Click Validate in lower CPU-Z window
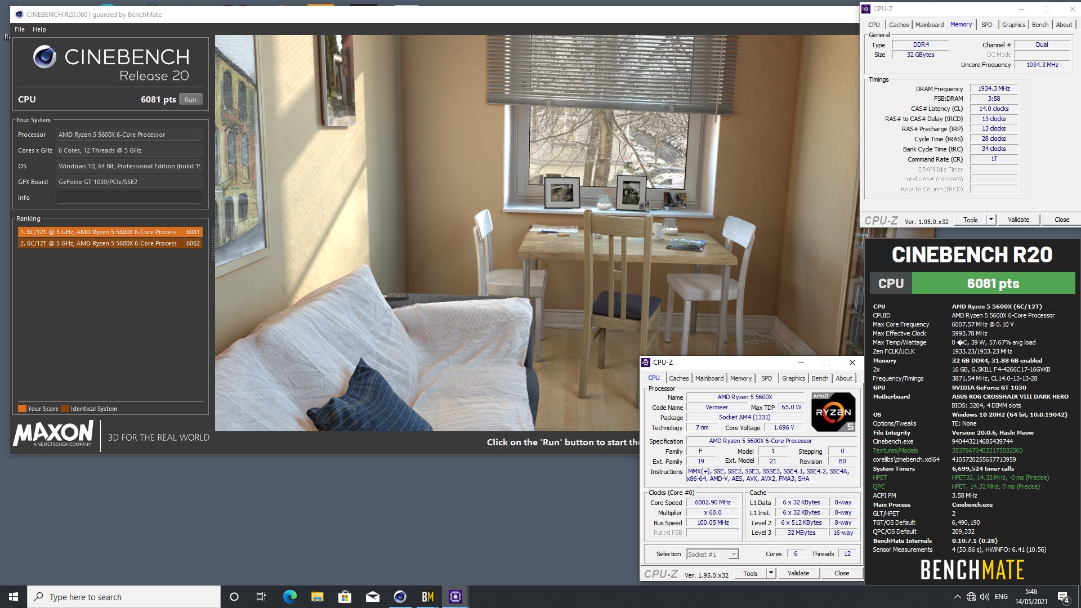Image resolution: width=1081 pixels, height=608 pixels. 798,574
